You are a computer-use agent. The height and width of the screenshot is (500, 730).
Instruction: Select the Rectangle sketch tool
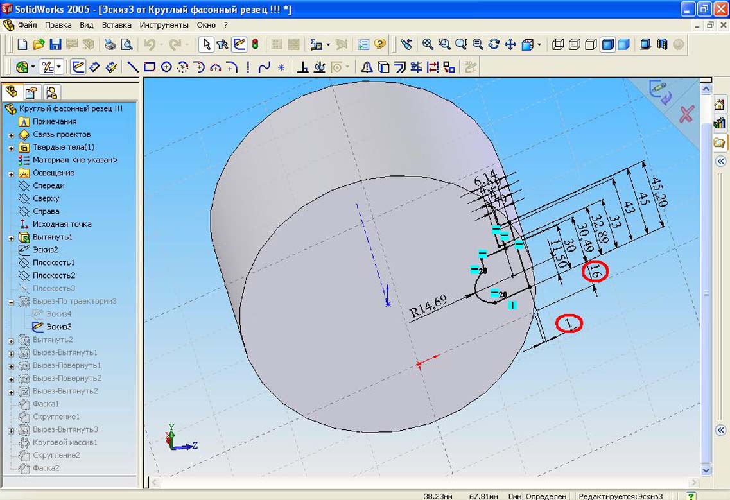click(x=150, y=67)
